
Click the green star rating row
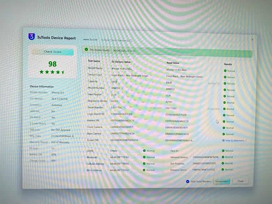pos(52,72)
